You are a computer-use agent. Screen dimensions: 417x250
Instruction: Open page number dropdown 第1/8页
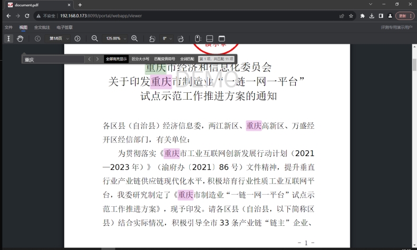pyautogui.click(x=57, y=39)
